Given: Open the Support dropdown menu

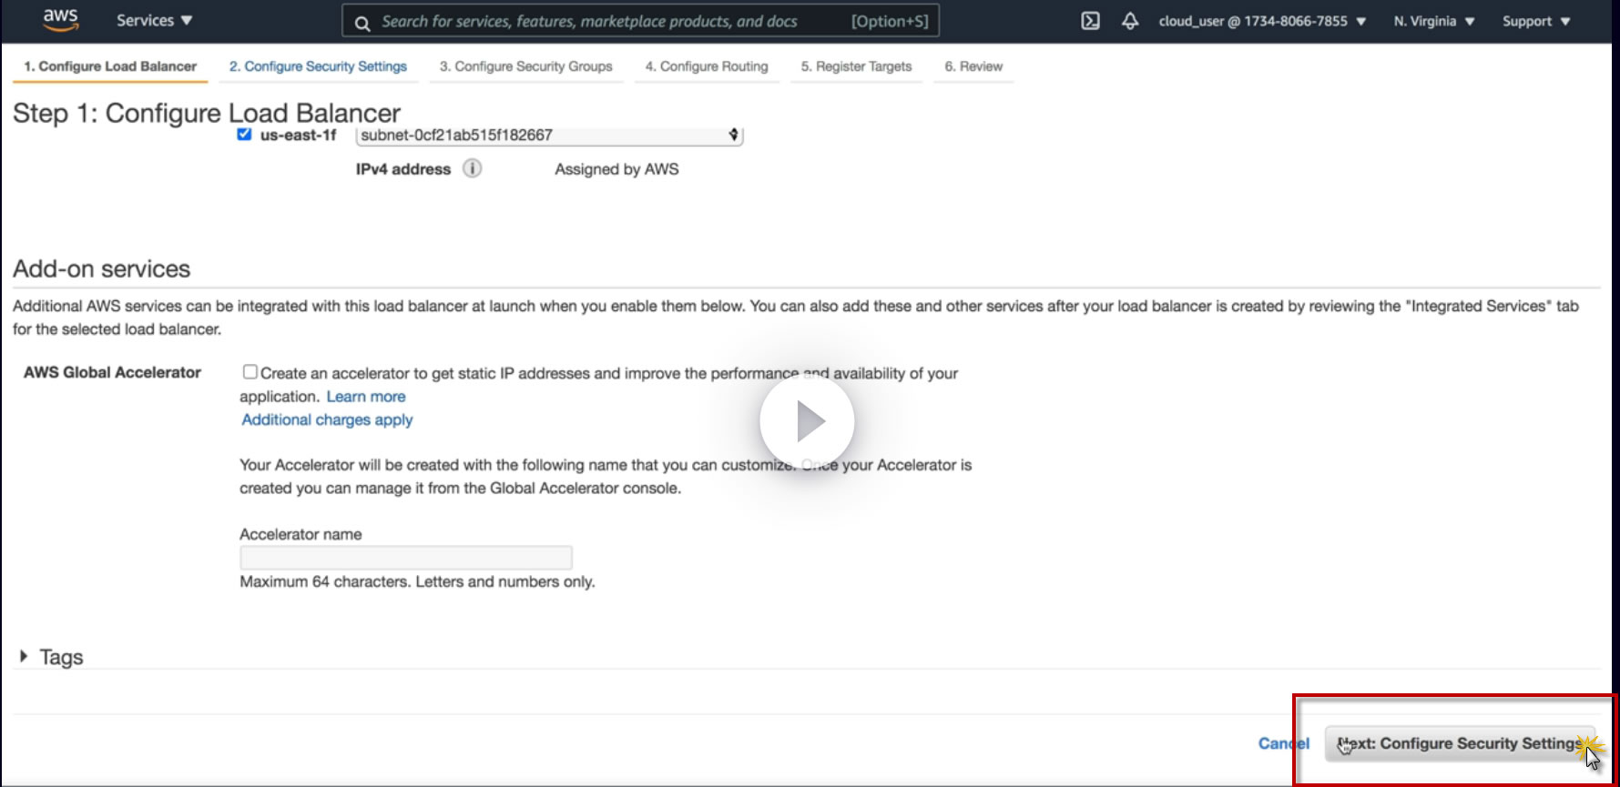Looking at the screenshot, I should click(x=1536, y=21).
